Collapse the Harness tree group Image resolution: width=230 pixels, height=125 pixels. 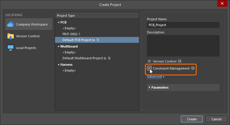pos(59,65)
